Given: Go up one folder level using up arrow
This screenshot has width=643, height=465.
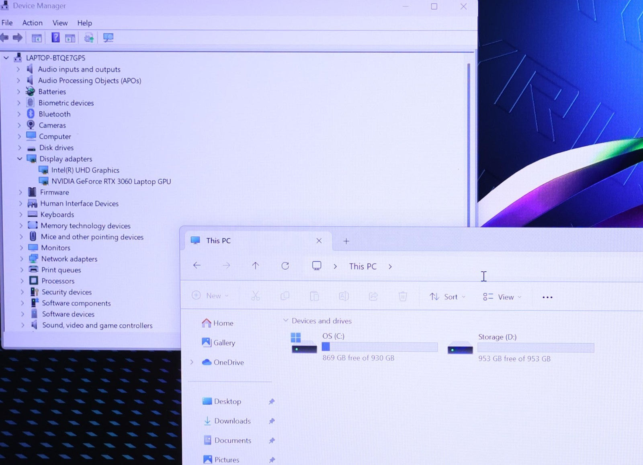Looking at the screenshot, I should tap(255, 266).
